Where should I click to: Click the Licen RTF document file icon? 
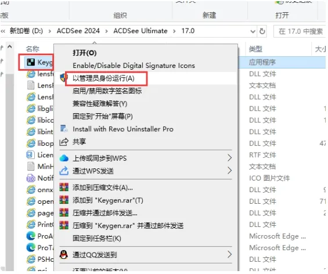click(30, 155)
